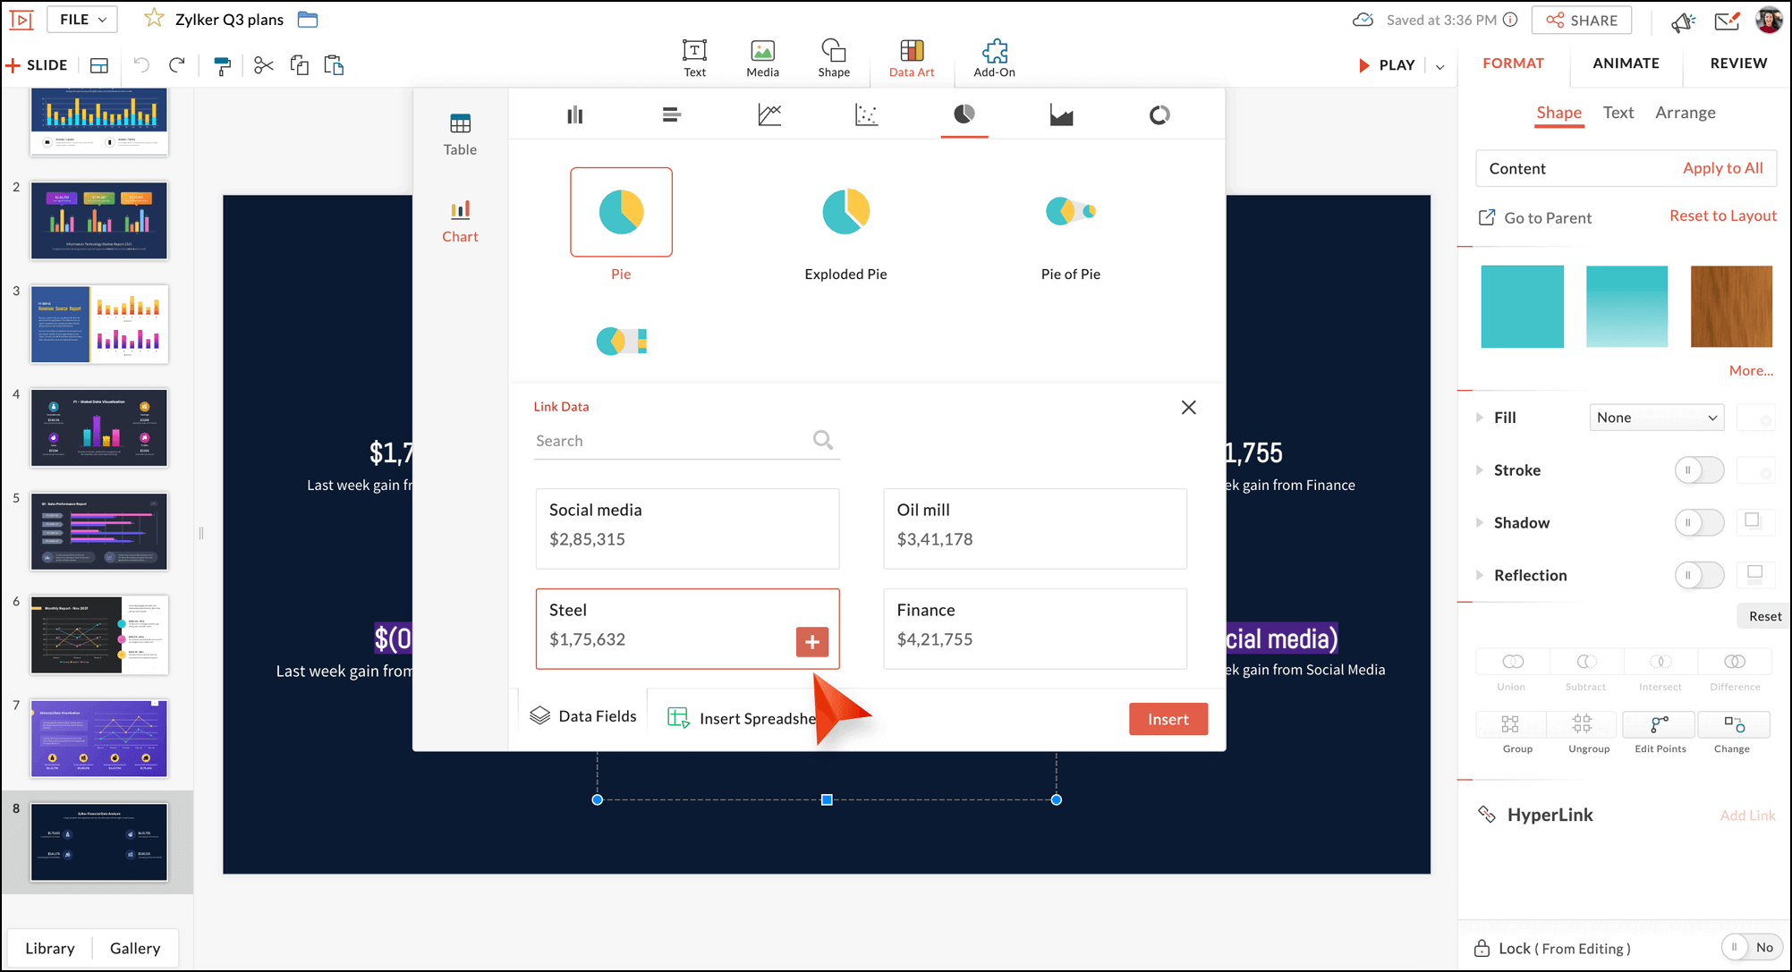Turn on the Shadow effect
The width and height of the screenshot is (1792, 972).
tap(1698, 522)
